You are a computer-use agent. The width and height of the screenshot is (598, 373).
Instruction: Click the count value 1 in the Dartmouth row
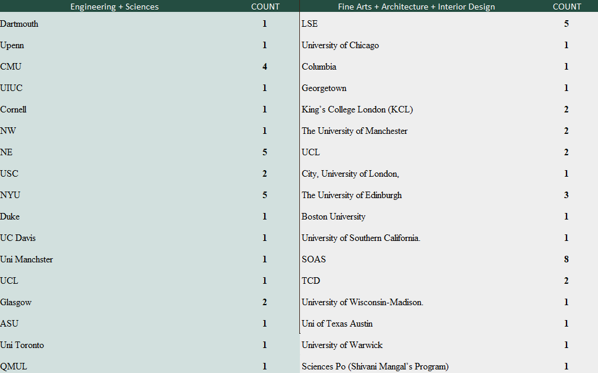265,24
